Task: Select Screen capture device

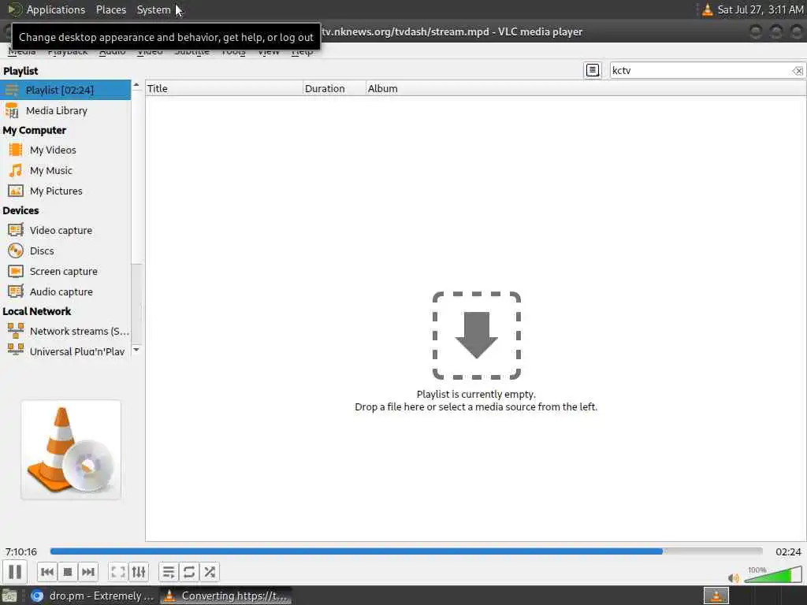Action: click(65, 271)
